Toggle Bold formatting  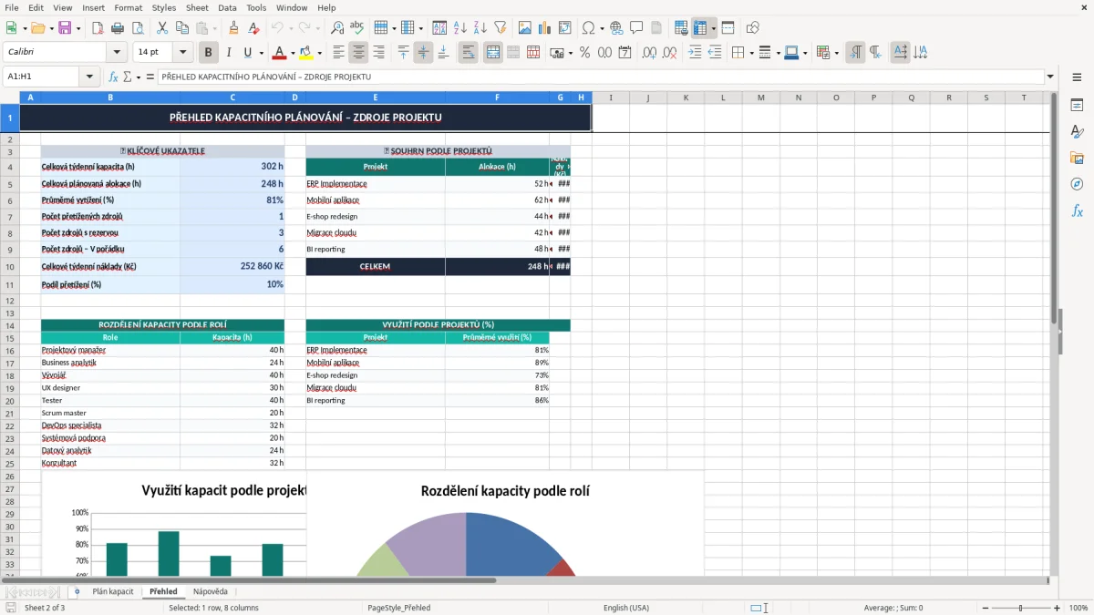(x=208, y=53)
